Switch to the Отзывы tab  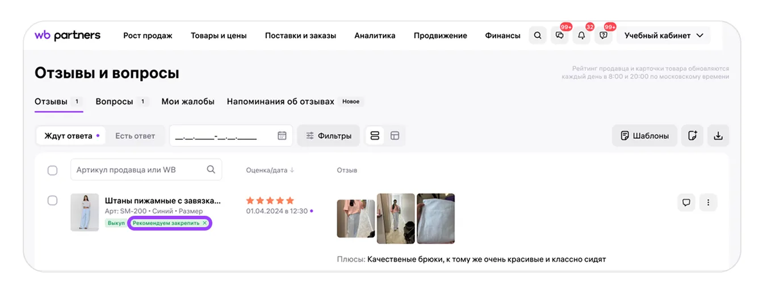(x=58, y=102)
